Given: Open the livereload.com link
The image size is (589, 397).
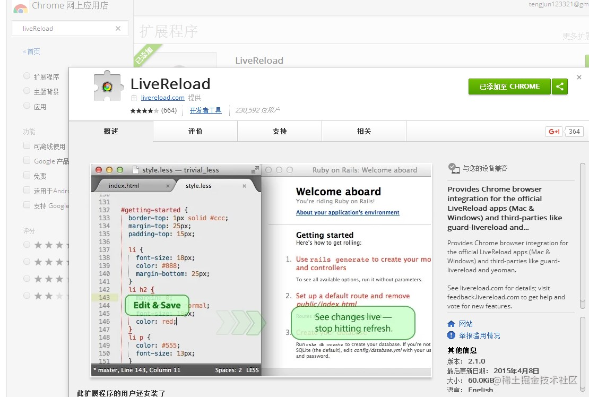Looking at the screenshot, I should [x=163, y=98].
